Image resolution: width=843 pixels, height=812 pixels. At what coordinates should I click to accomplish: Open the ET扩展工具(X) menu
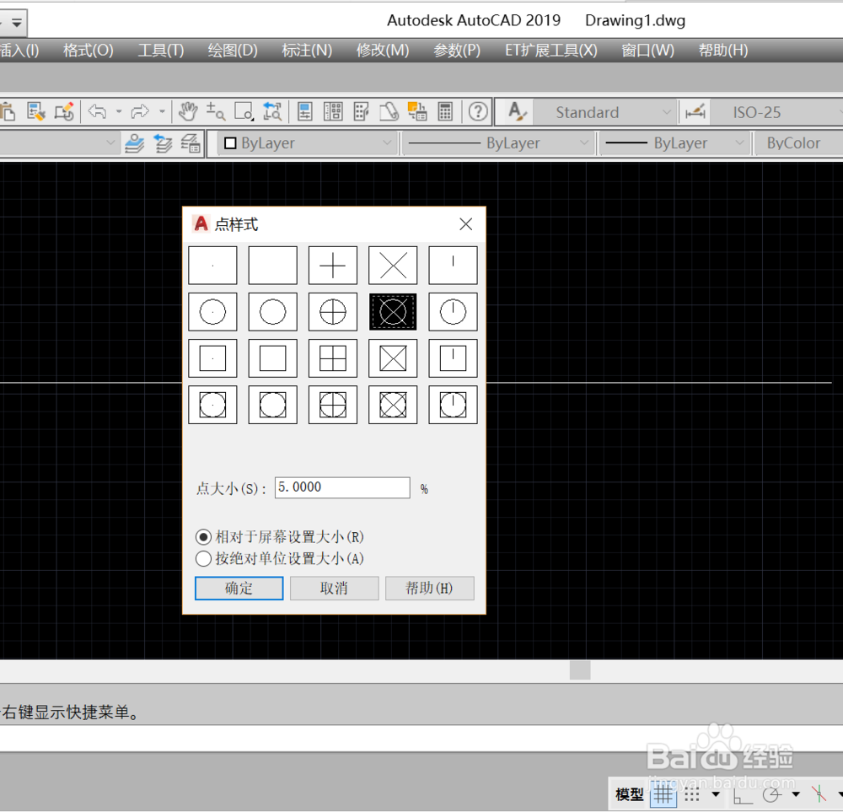(551, 51)
